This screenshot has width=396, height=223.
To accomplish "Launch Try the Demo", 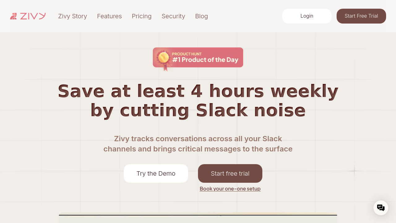I will [x=156, y=173].
